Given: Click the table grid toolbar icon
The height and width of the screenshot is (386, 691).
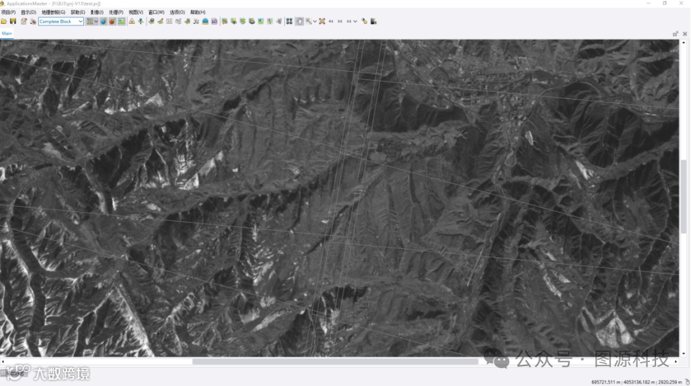Looking at the screenshot, I should (170, 21).
